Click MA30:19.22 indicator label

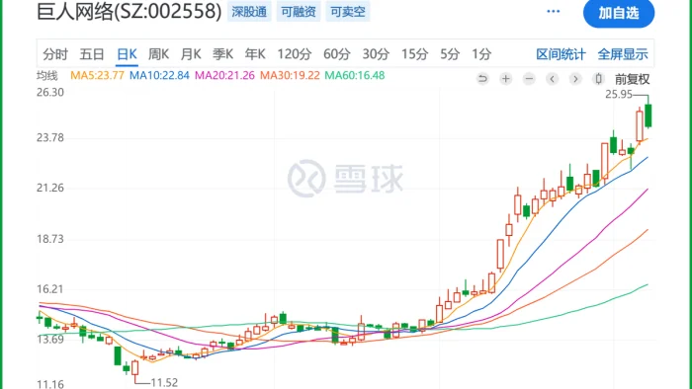pyautogui.click(x=290, y=76)
